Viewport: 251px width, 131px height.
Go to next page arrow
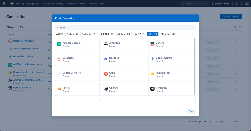240,121
